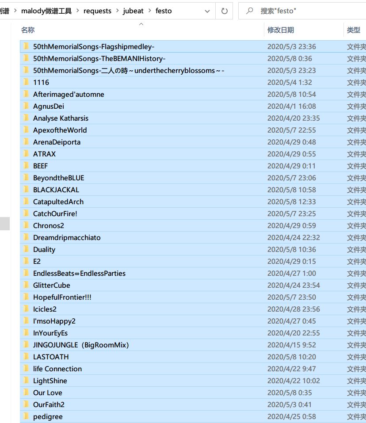Expand the chevron after malody做谱工具 breadcrumb
This screenshot has width=366, height=423.
tap(78, 11)
